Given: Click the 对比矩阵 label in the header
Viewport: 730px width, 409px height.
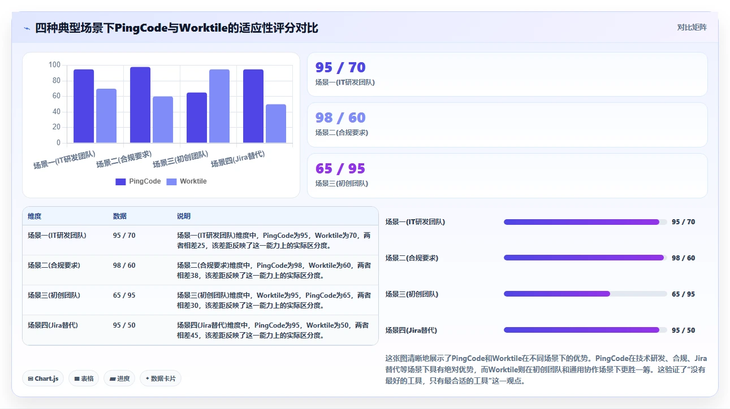Looking at the screenshot, I should [692, 27].
